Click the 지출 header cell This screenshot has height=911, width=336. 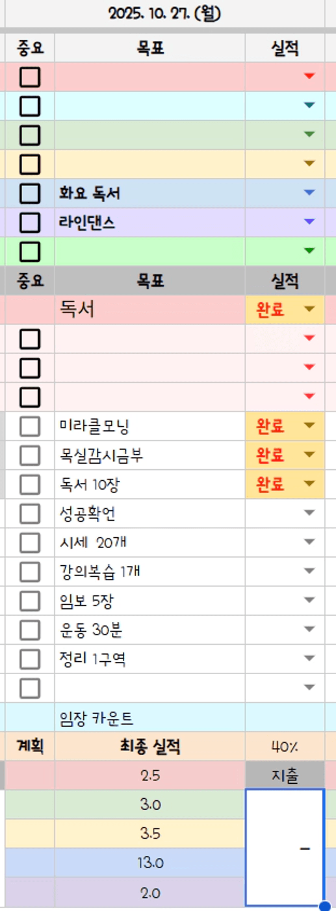(x=284, y=776)
